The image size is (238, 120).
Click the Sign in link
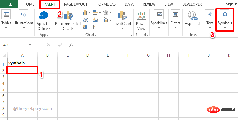click(x=231, y=4)
